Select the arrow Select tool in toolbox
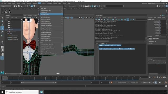Image resolution: width=168 pixels, height=94 pixels. coord(2,17)
